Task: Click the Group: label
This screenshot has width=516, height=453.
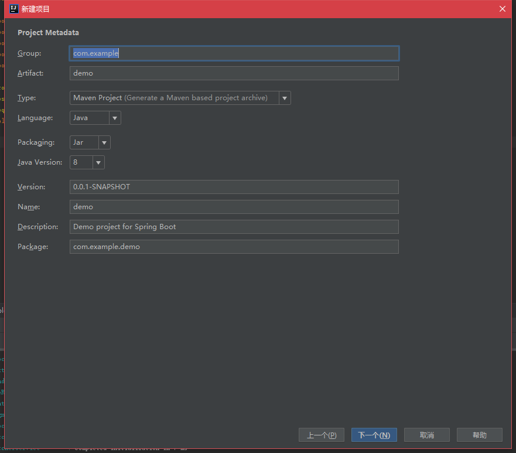Action: pos(29,53)
